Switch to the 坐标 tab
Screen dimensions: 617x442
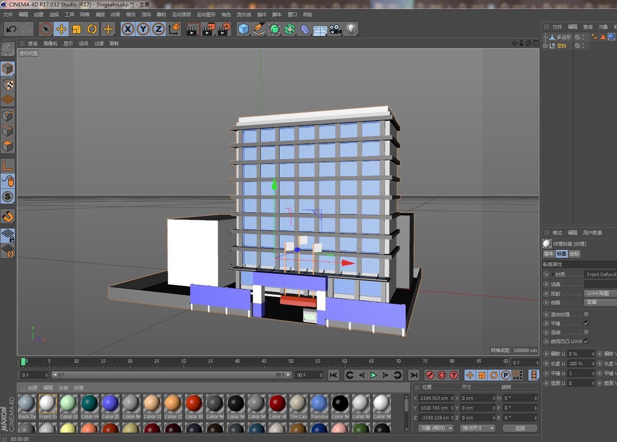click(574, 254)
